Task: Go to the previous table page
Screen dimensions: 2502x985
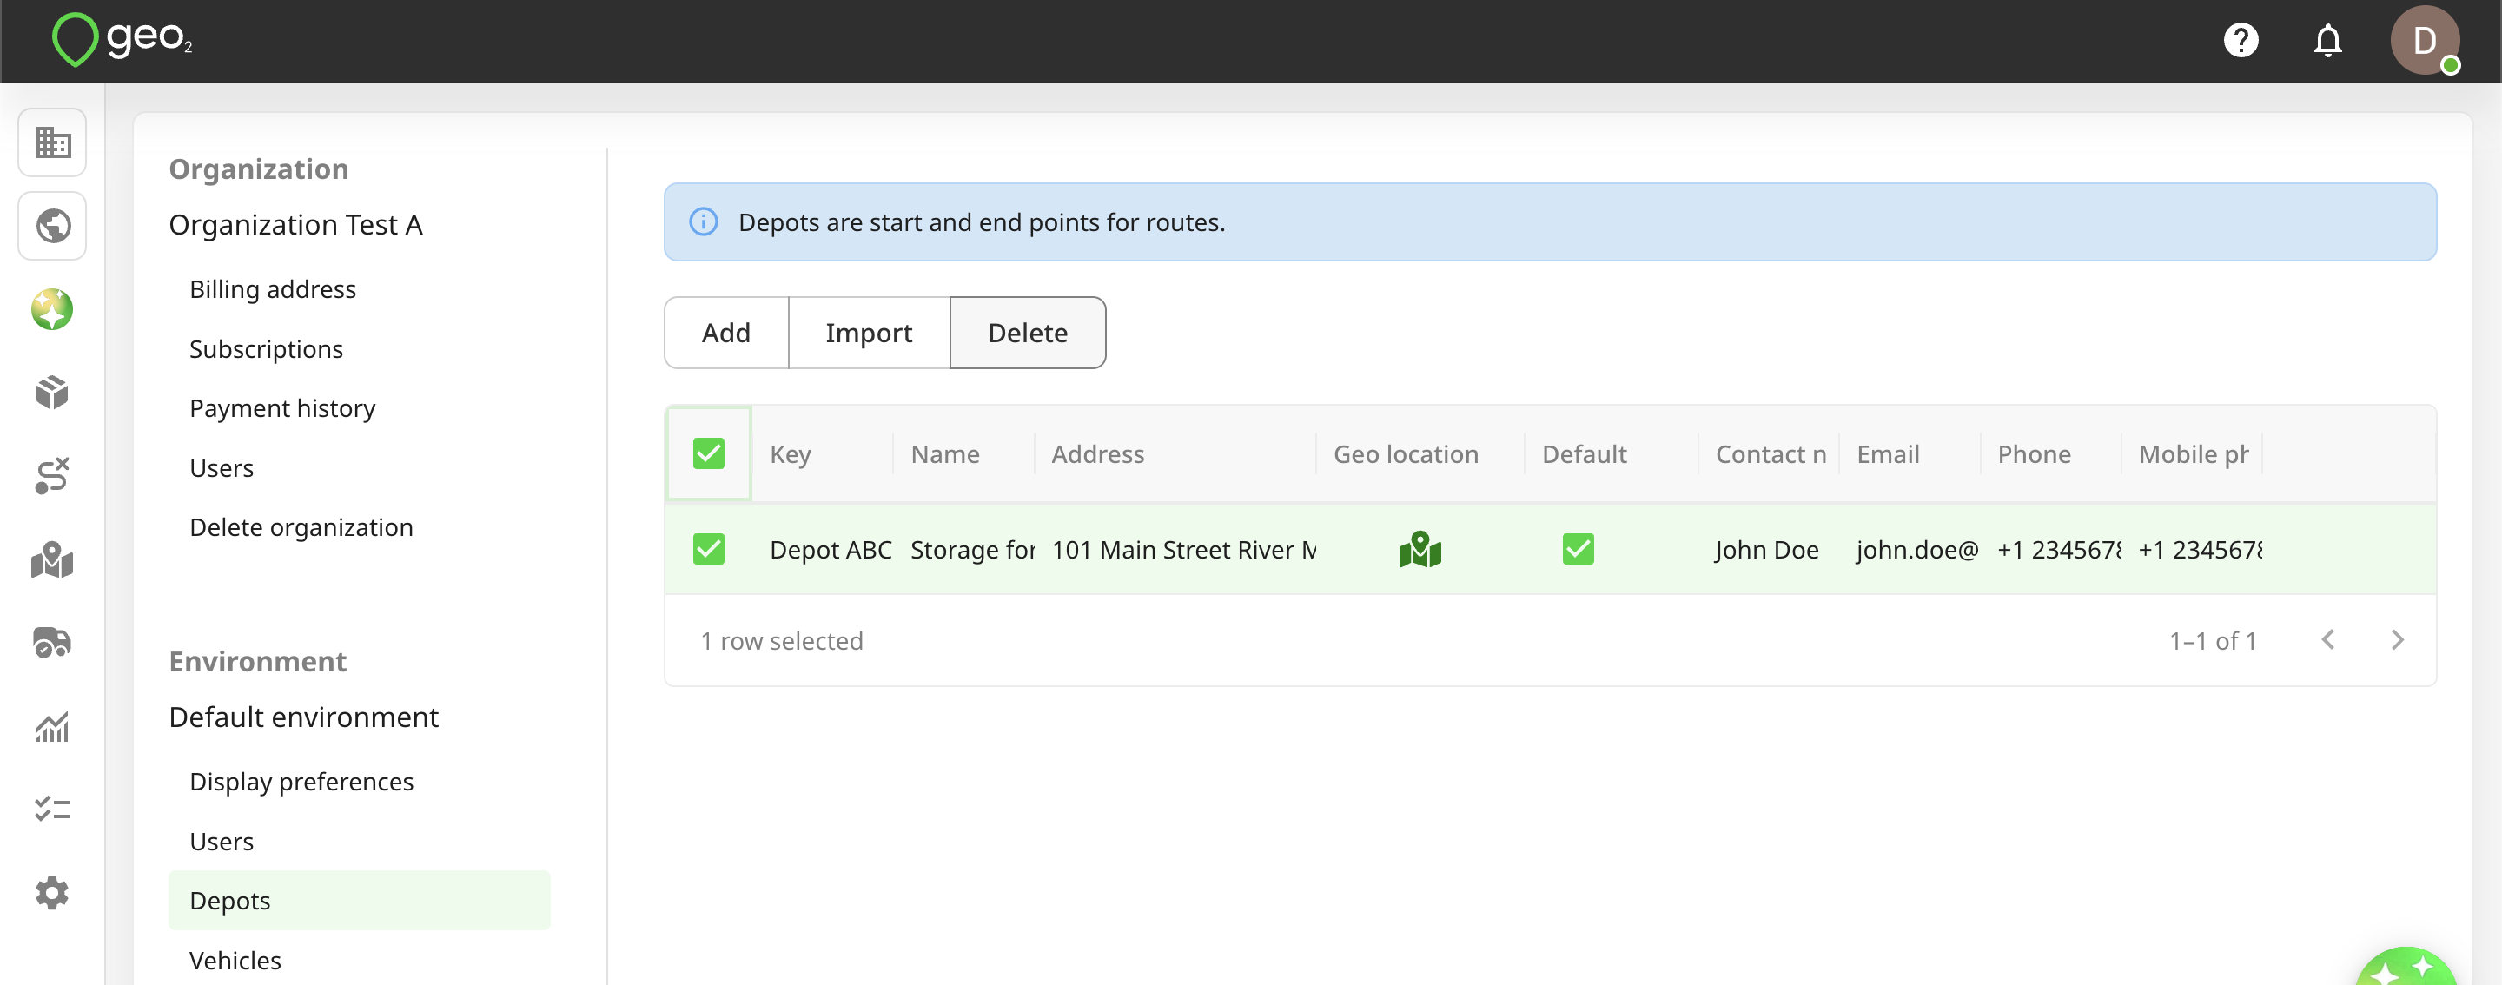Action: 2328,640
